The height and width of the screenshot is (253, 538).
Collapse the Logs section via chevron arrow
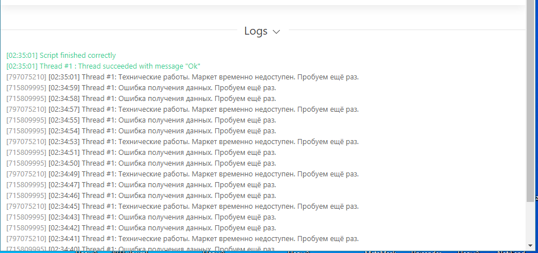pos(276,32)
